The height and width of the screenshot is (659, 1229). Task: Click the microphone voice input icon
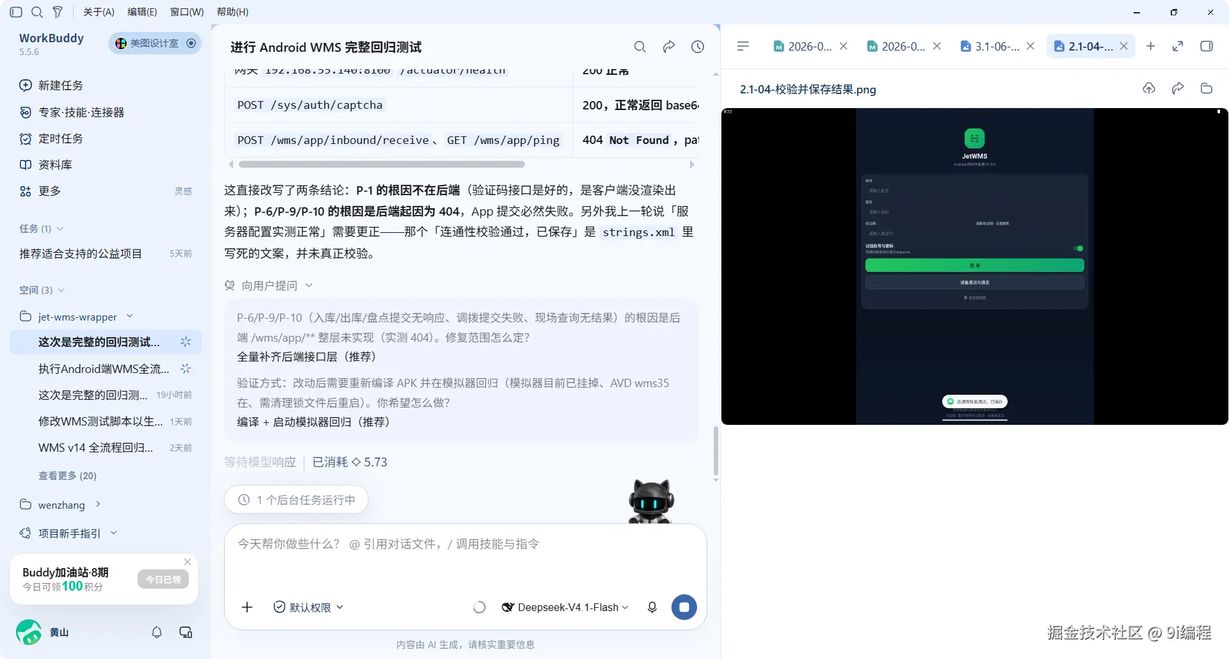point(652,607)
